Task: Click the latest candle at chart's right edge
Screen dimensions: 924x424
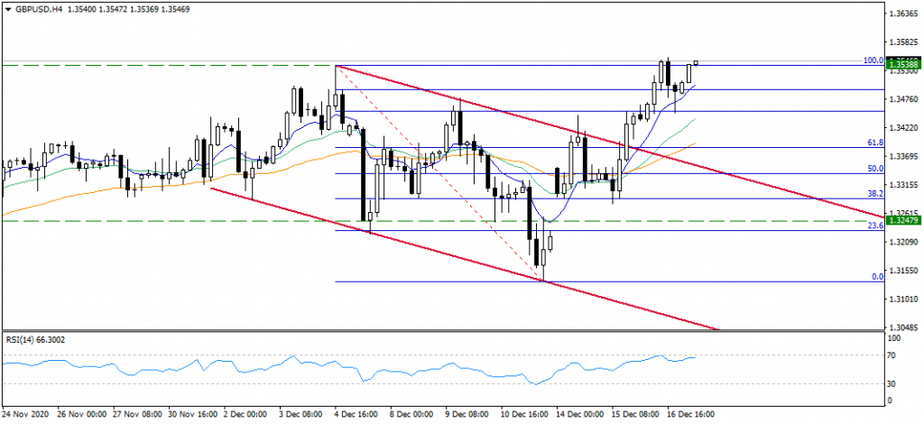Action: 697,63
